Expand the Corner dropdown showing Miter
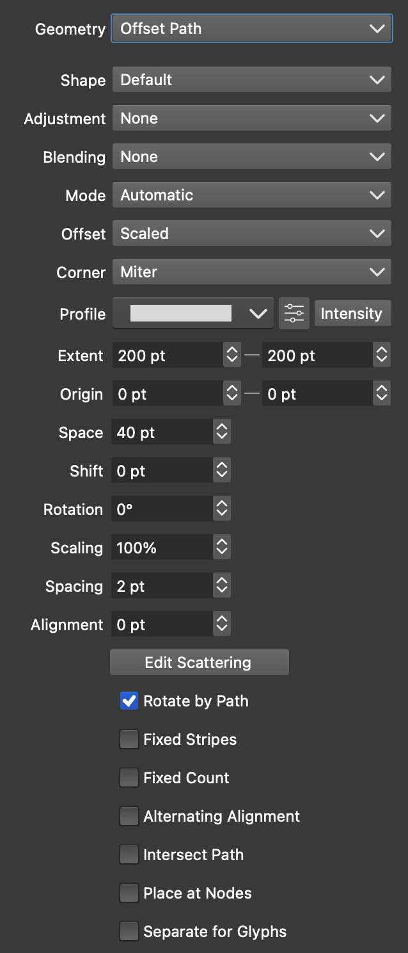This screenshot has width=408, height=953. [x=251, y=272]
